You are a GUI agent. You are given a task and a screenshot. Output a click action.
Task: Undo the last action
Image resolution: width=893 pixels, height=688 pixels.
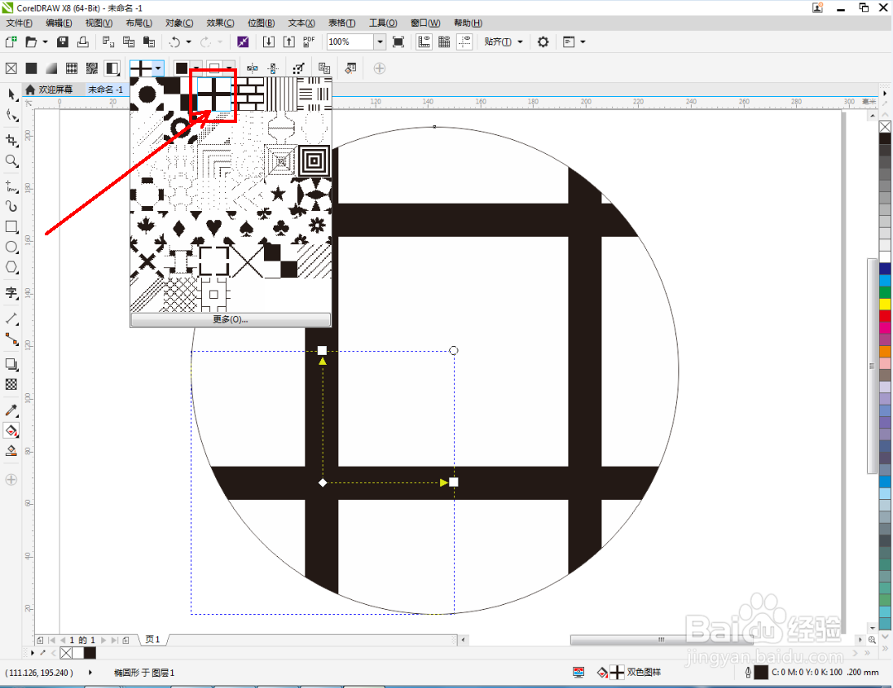(x=175, y=42)
